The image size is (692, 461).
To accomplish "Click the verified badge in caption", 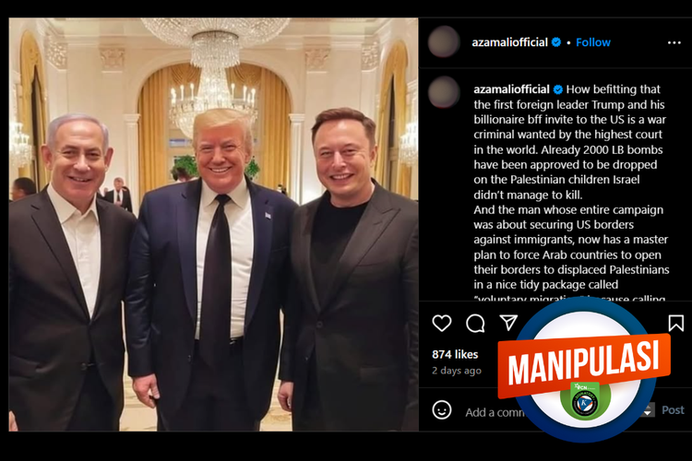I will (x=558, y=89).
